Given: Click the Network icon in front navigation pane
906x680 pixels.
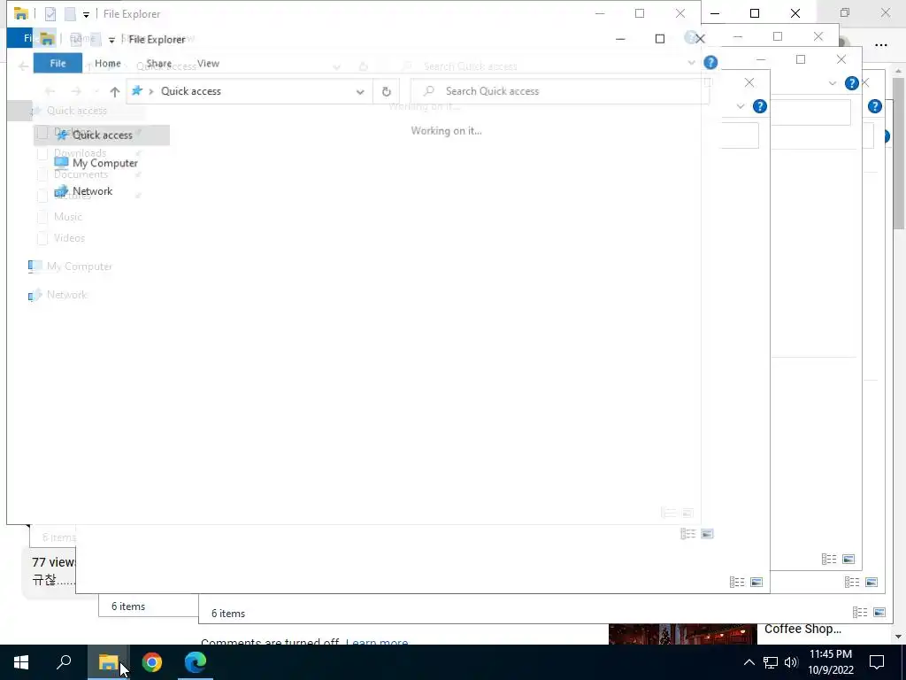Looking at the screenshot, I should tap(61, 191).
